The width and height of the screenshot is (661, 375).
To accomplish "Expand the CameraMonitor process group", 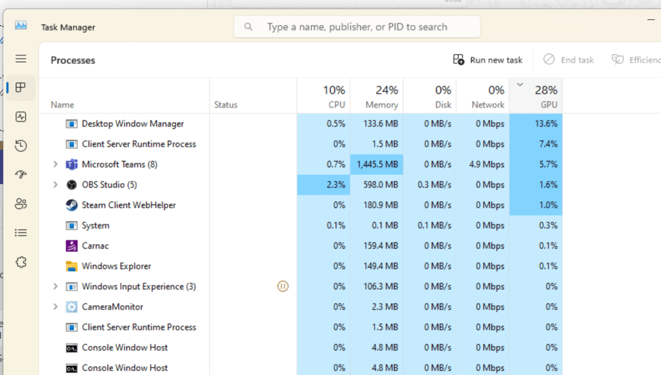I will (x=56, y=307).
